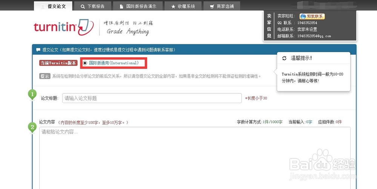Click the 和我联系 Wangwang contact button
377x189 pixels.
click(312, 16)
